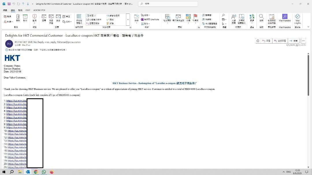The height and width of the screenshot is (175, 312).
Task: Click the Meeting reply button (會議)
Action: pyautogui.click(x=66, y=16)
